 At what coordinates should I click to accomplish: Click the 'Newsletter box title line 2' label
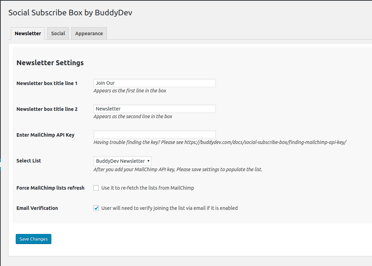pos(47,109)
